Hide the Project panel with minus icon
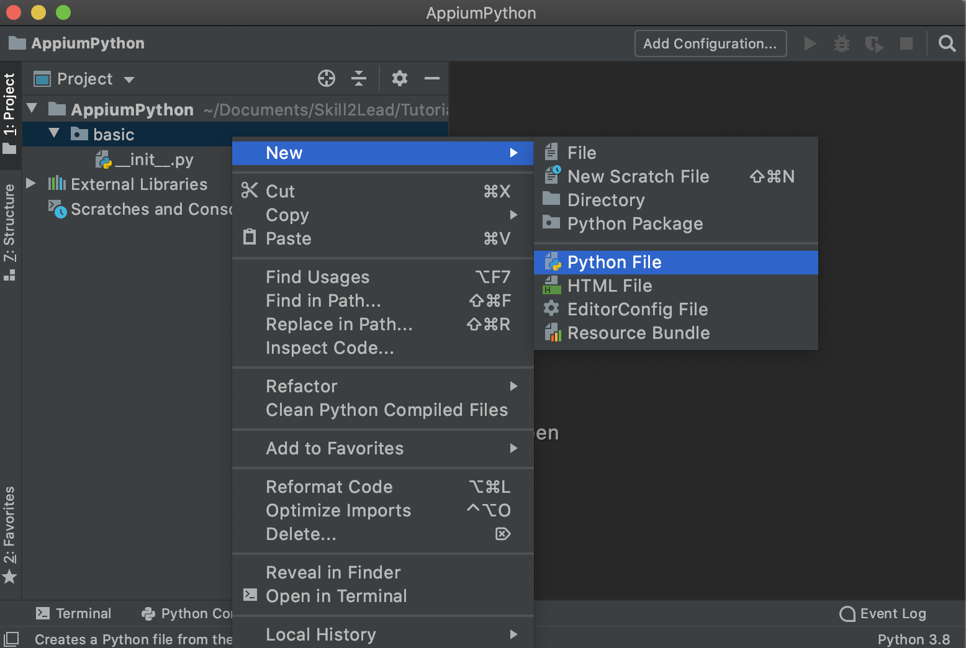This screenshot has height=648, width=966. [x=432, y=78]
